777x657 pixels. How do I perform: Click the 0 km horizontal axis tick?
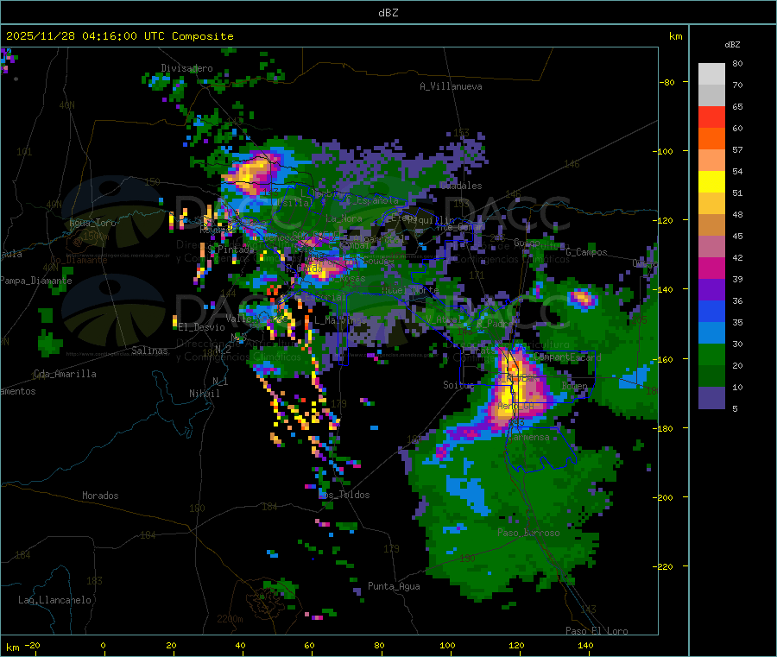(103, 645)
